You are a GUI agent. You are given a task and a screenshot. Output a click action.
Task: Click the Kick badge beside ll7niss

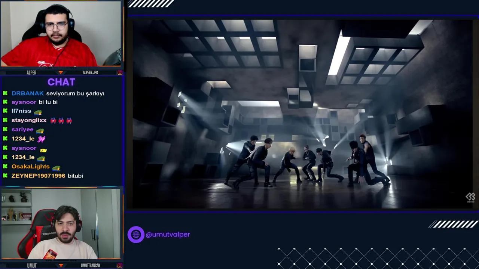click(5, 111)
